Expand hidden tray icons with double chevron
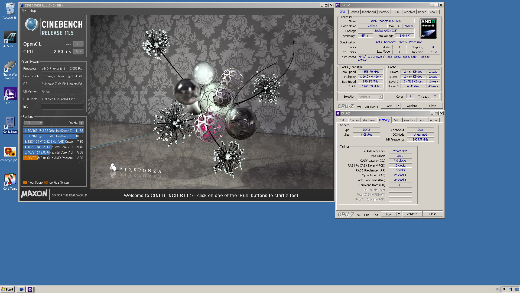 504,289
